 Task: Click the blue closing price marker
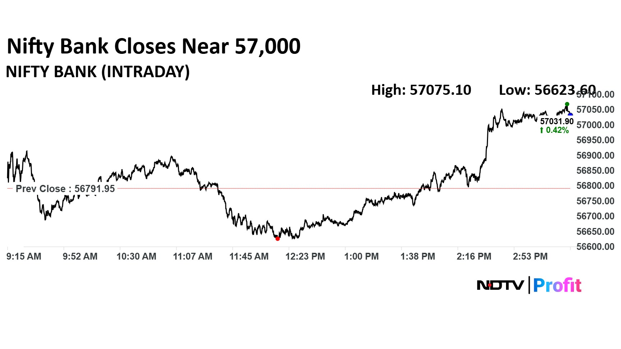coord(570,115)
